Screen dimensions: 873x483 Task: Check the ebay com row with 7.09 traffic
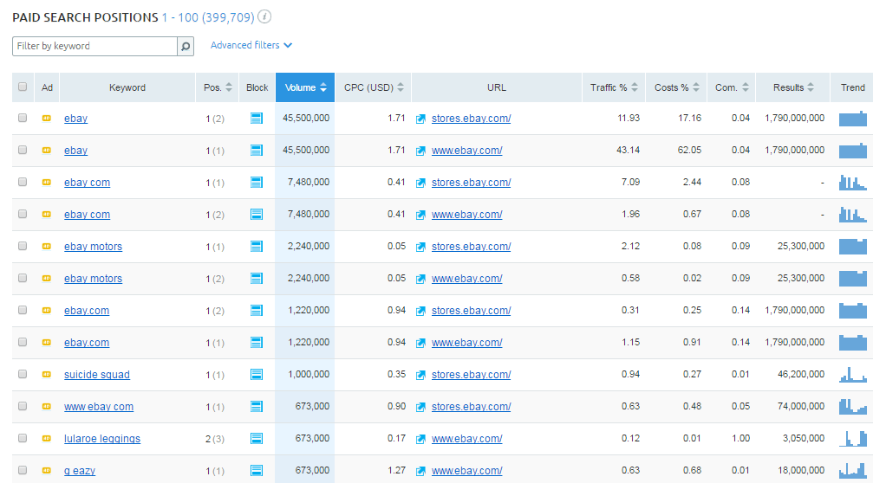[23, 182]
